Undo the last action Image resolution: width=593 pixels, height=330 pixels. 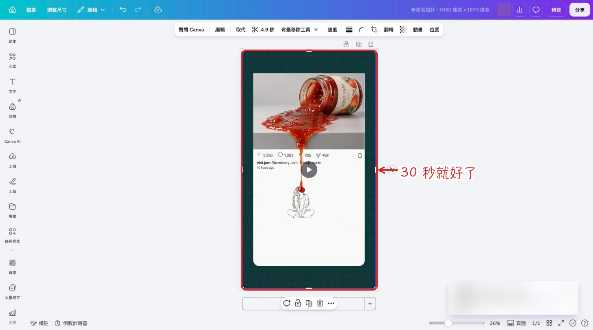click(x=123, y=10)
